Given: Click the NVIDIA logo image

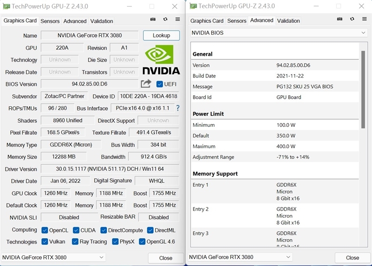Looking at the screenshot, I should pos(161,59).
